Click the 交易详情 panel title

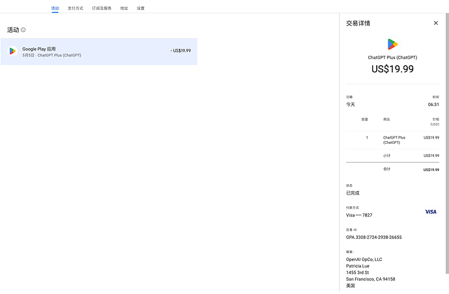click(x=358, y=23)
